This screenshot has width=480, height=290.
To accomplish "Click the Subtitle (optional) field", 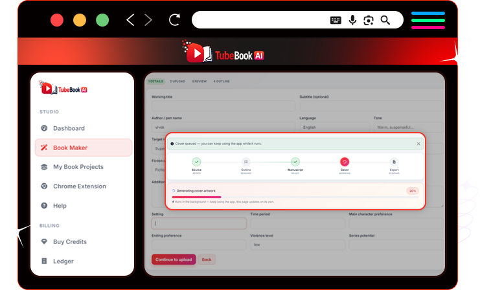I will pyautogui.click(x=371, y=106).
